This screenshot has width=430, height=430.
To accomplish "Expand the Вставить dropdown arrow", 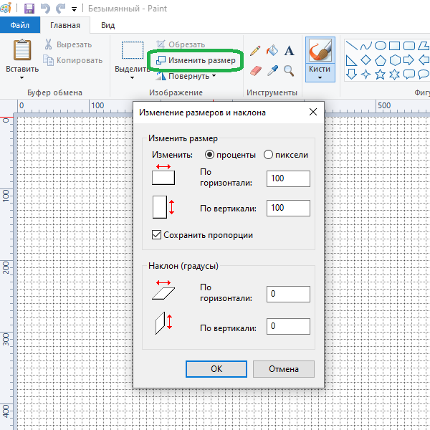I will [x=22, y=77].
